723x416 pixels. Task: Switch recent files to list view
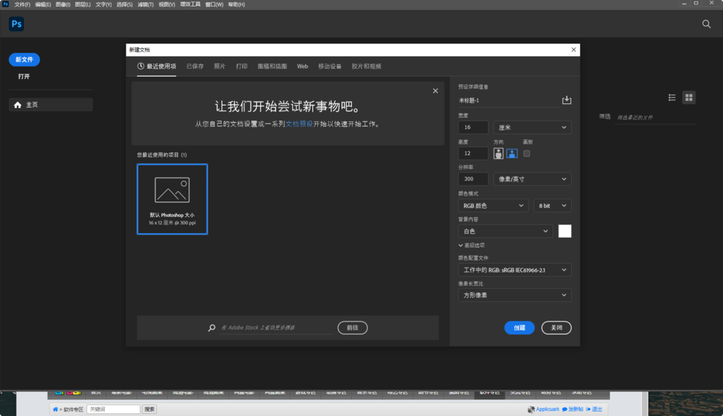tap(672, 97)
